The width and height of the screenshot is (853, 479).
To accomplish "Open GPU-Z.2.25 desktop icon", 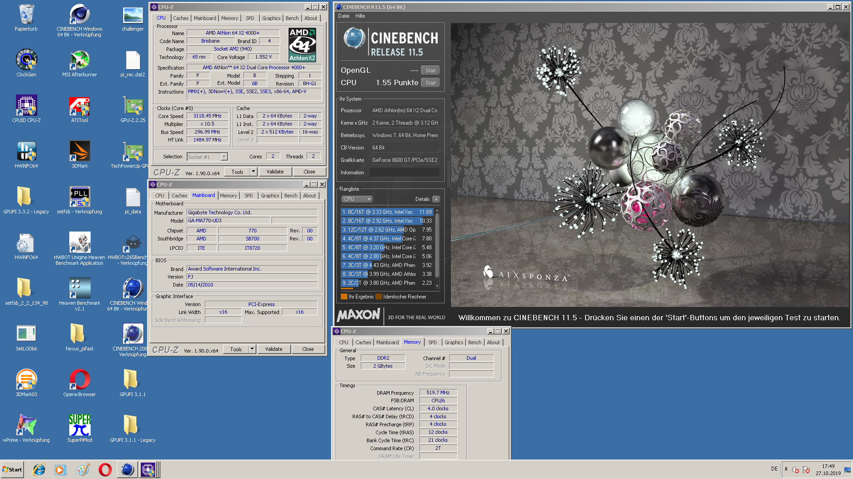I will [x=132, y=109].
